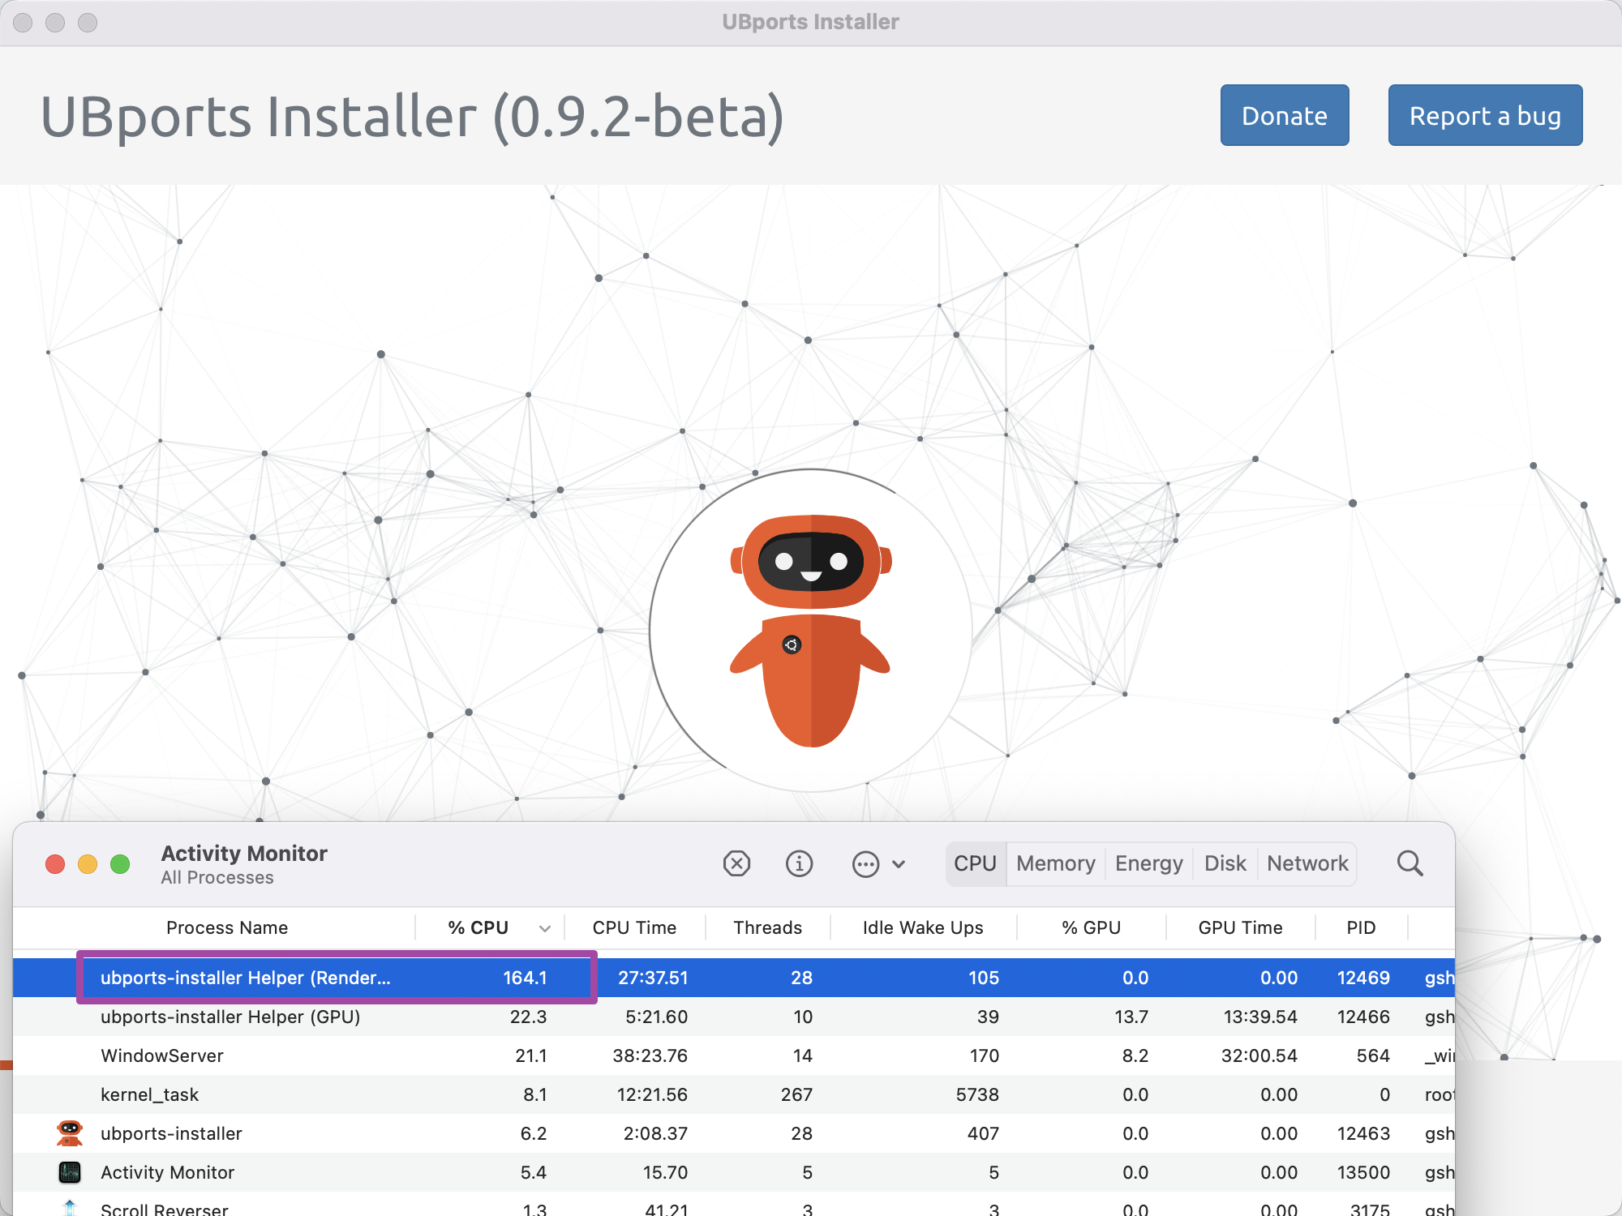Click the stop process (X) icon in Activity Monitor
The width and height of the screenshot is (1622, 1216).
tap(736, 863)
